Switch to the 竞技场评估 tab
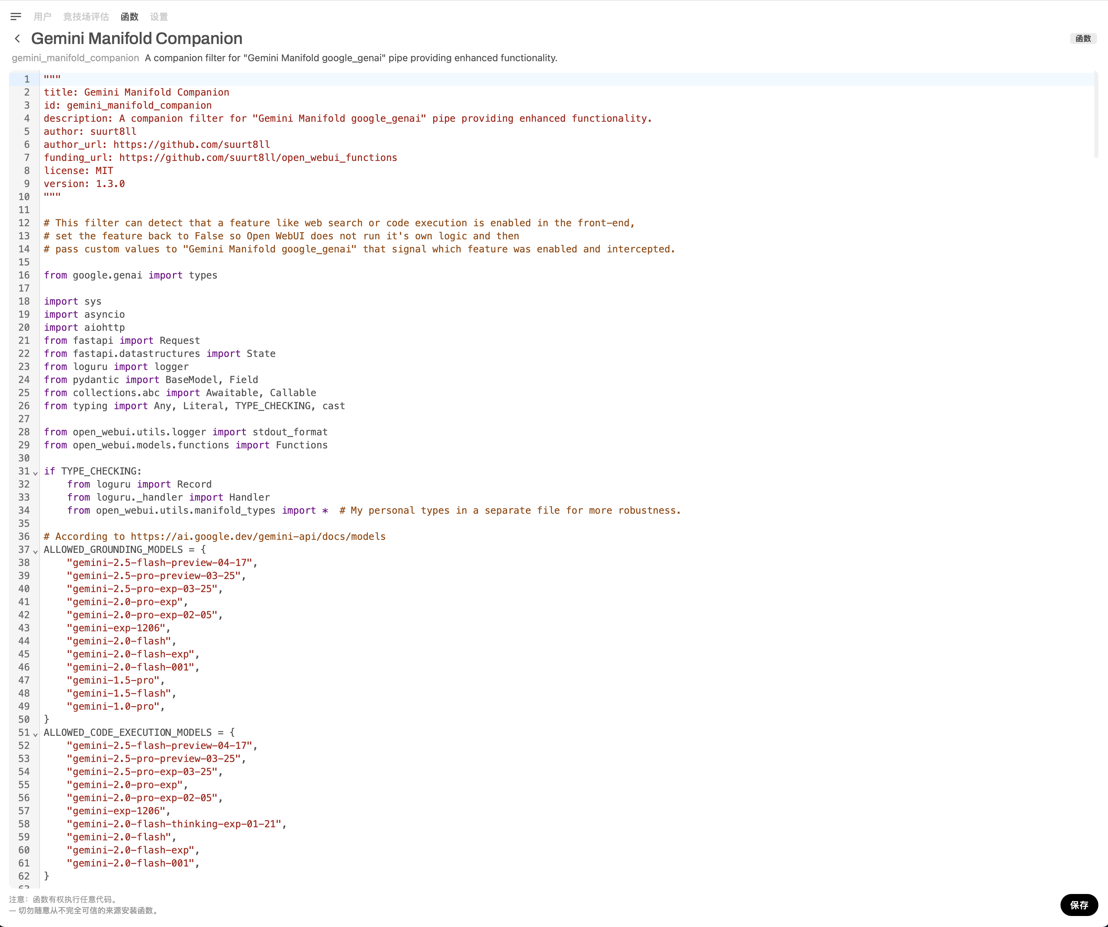 tap(86, 17)
